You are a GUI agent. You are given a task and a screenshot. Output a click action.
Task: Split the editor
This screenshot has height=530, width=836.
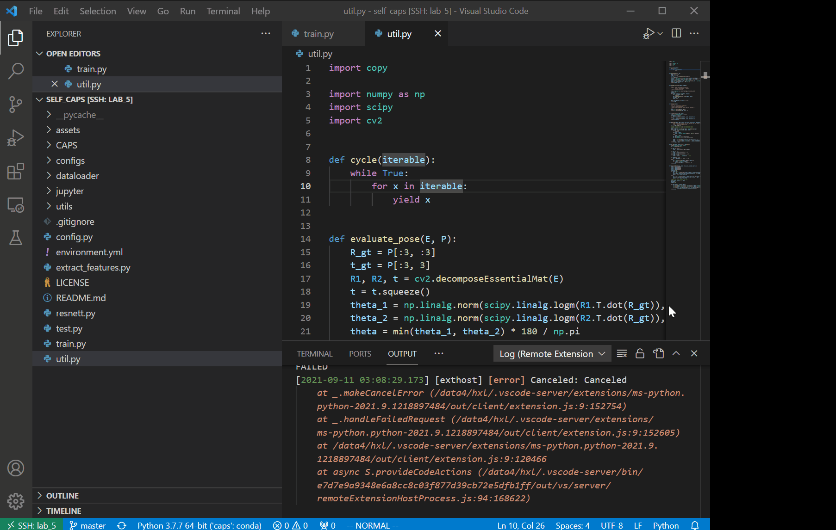pyautogui.click(x=676, y=33)
